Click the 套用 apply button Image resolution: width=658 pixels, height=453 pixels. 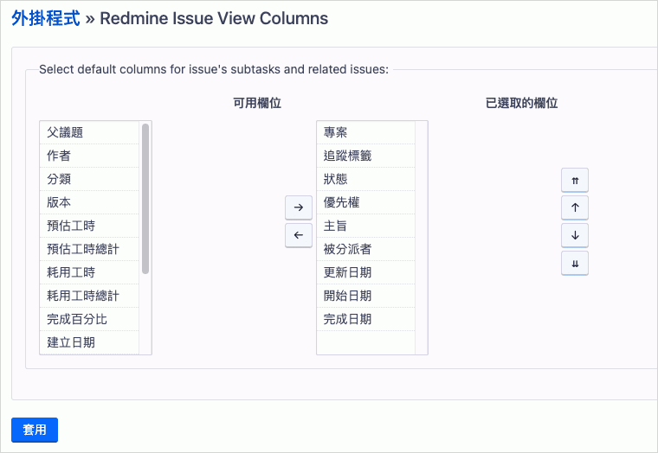coord(35,430)
